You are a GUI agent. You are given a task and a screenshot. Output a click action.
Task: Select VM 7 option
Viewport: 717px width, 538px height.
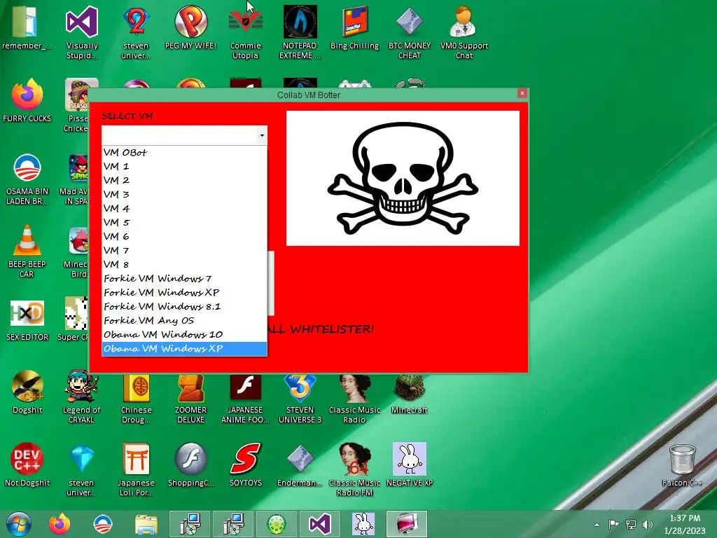point(184,250)
